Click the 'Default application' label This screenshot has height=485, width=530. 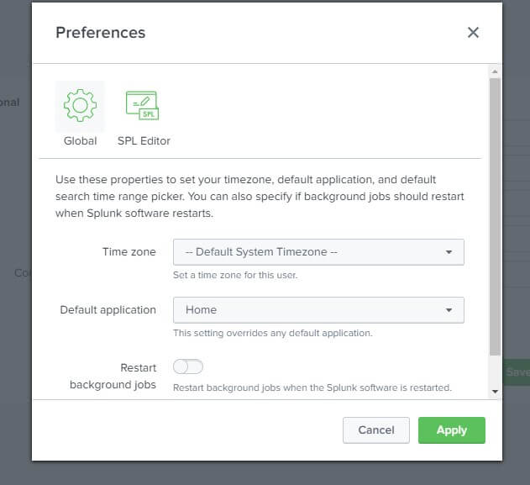click(108, 310)
